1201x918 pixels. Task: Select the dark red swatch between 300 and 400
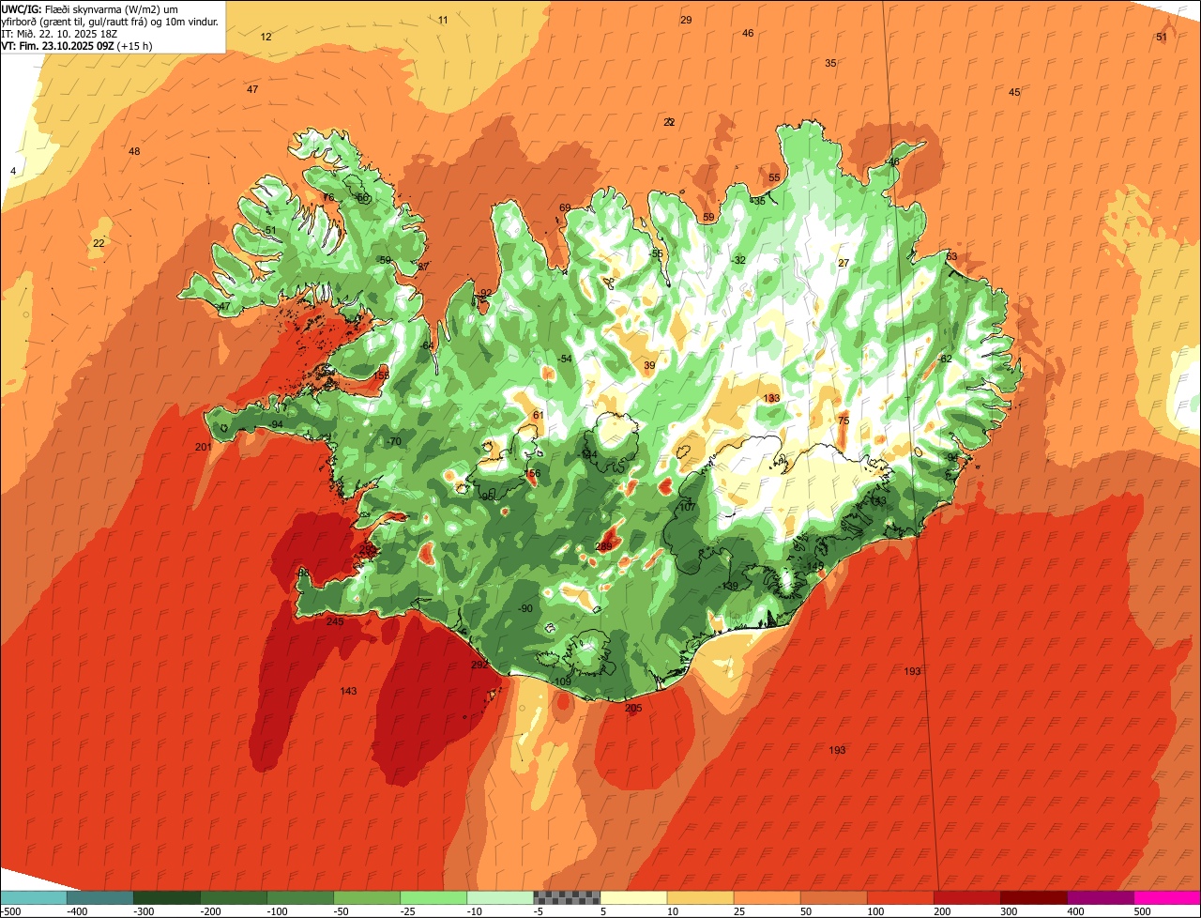[x=1034, y=896]
